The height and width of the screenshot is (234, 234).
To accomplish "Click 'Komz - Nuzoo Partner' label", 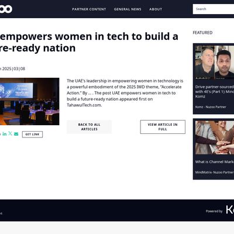I will click(211, 107).
